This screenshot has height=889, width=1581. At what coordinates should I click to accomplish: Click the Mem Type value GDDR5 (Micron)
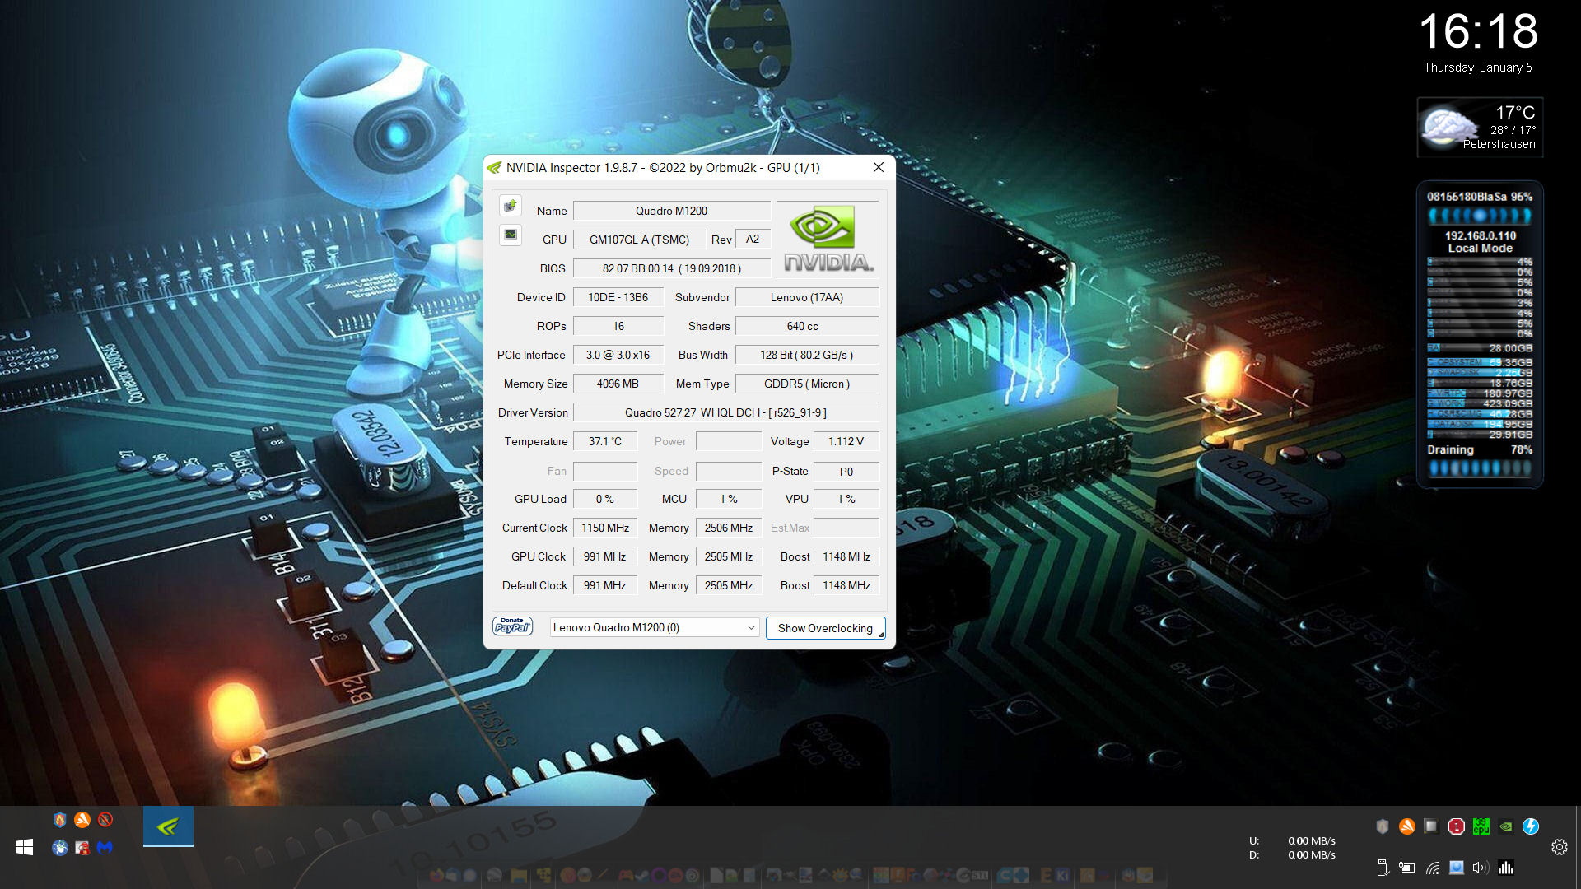tap(807, 384)
